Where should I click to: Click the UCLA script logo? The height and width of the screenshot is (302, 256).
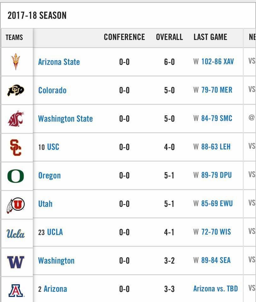16,233
